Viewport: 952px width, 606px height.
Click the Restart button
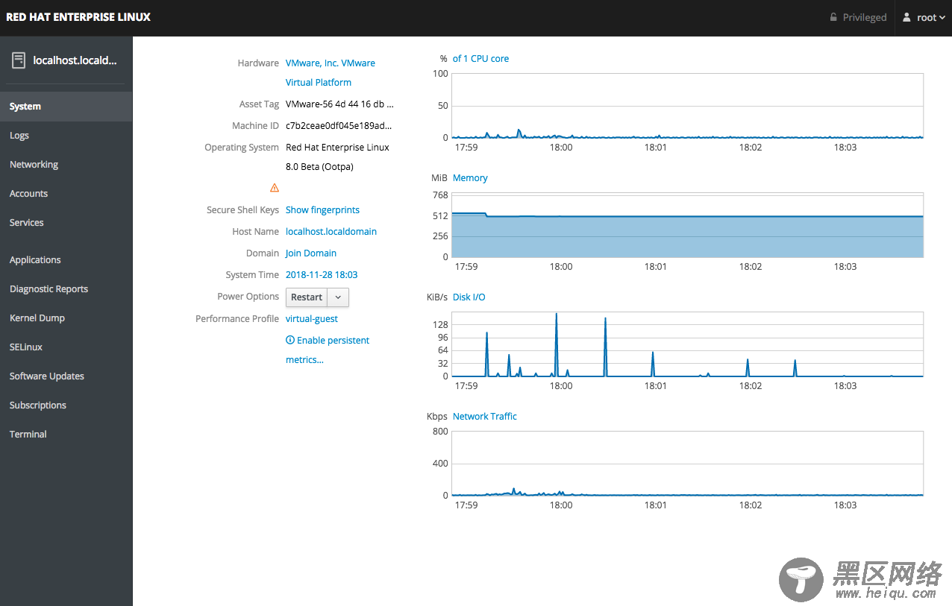coord(307,297)
